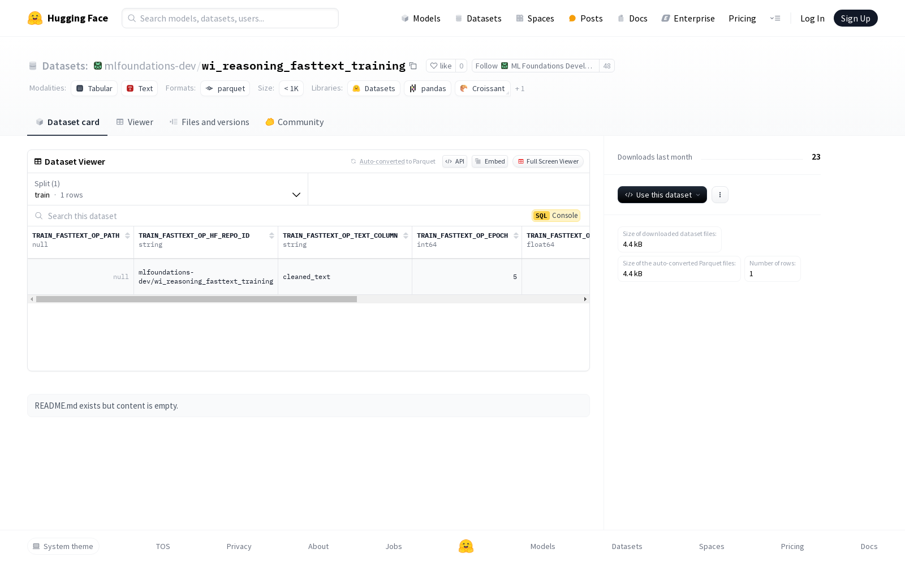Viewport: 905px width, 566px height.
Task: Click the mlfoundations-dev organization avatar
Action: (x=98, y=66)
